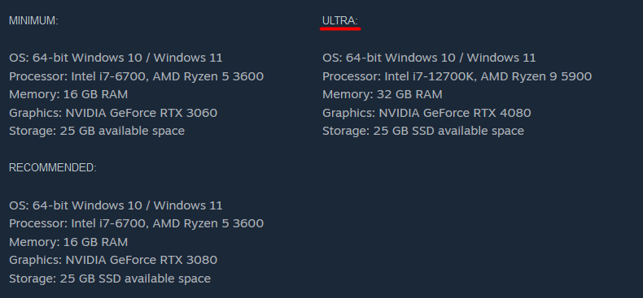Click minimum Memory 16 GB RAM line
Image resolution: width=643 pixels, height=298 pixels.
68,94
